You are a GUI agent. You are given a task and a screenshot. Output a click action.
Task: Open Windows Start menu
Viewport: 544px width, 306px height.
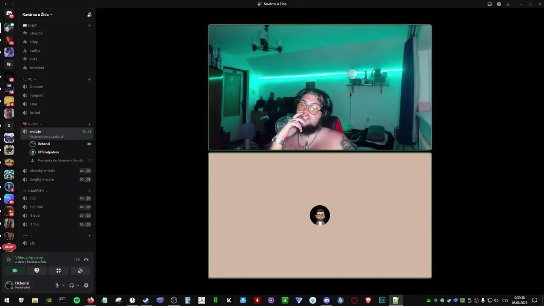(x=7, y=300)
